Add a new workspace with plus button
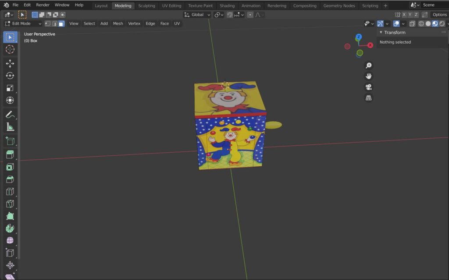Screen dimensions: 449x280 [x=385, y=6]
